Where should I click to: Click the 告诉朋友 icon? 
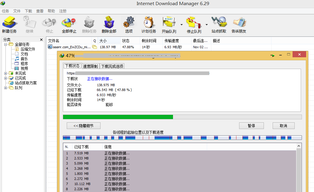tap(239, 22)
